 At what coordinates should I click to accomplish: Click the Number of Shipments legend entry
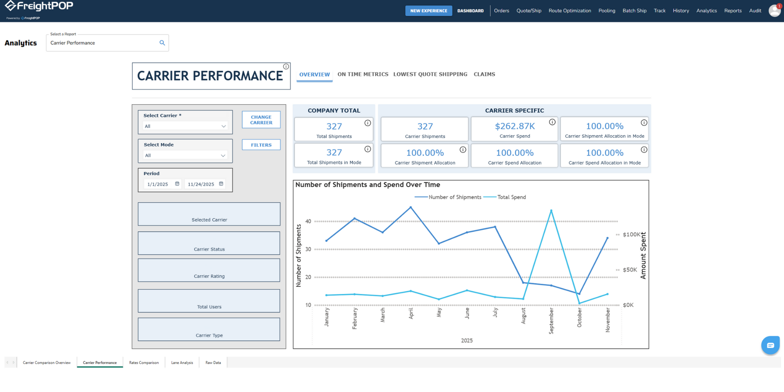[448, 197]
